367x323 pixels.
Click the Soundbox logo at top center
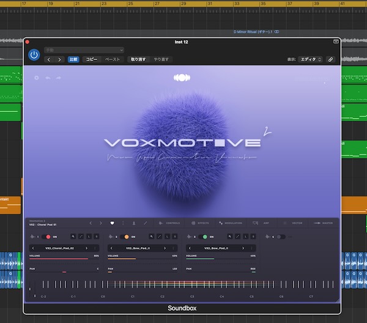(x=182, y=78)
